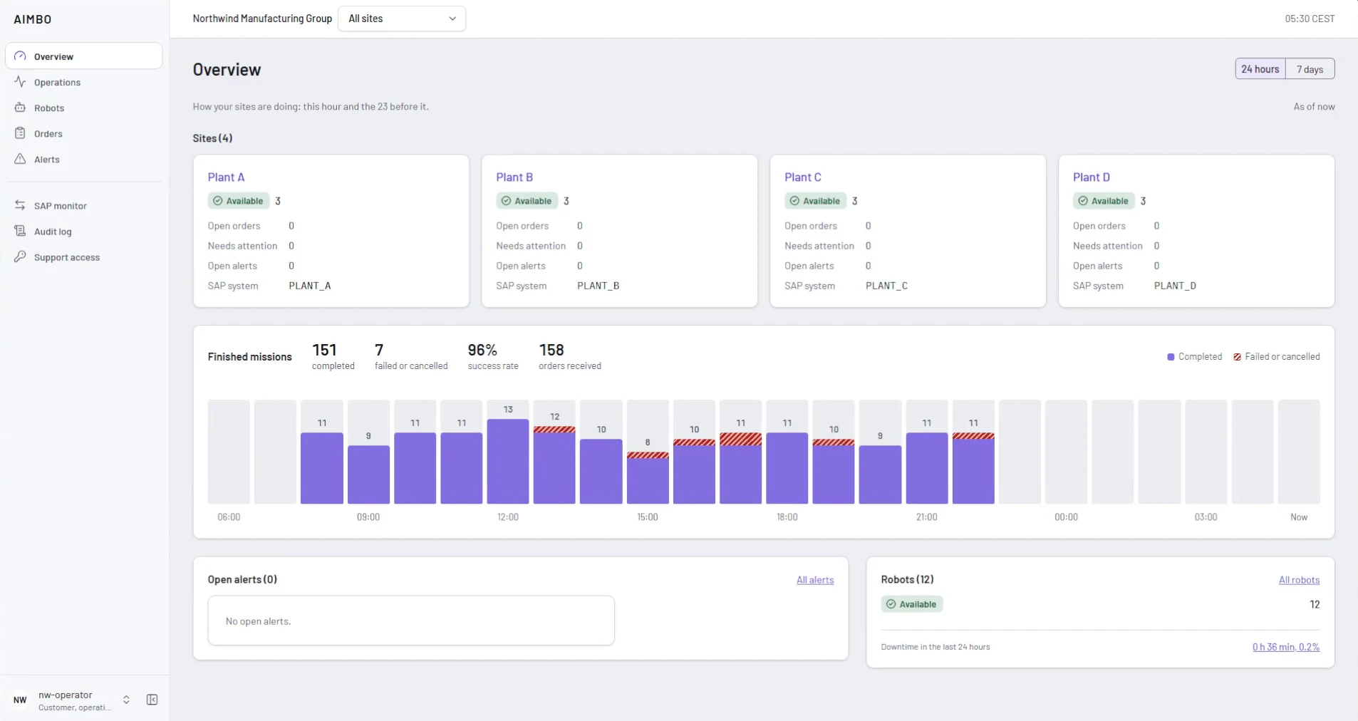Click the 96% success rate value

(482, 350)
